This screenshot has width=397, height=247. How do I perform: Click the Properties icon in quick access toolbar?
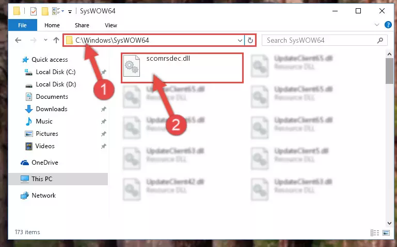(x=34, y=11)
